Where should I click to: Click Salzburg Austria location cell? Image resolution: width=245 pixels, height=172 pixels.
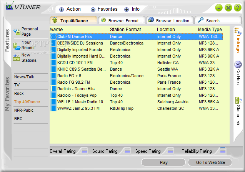[173, 102]
